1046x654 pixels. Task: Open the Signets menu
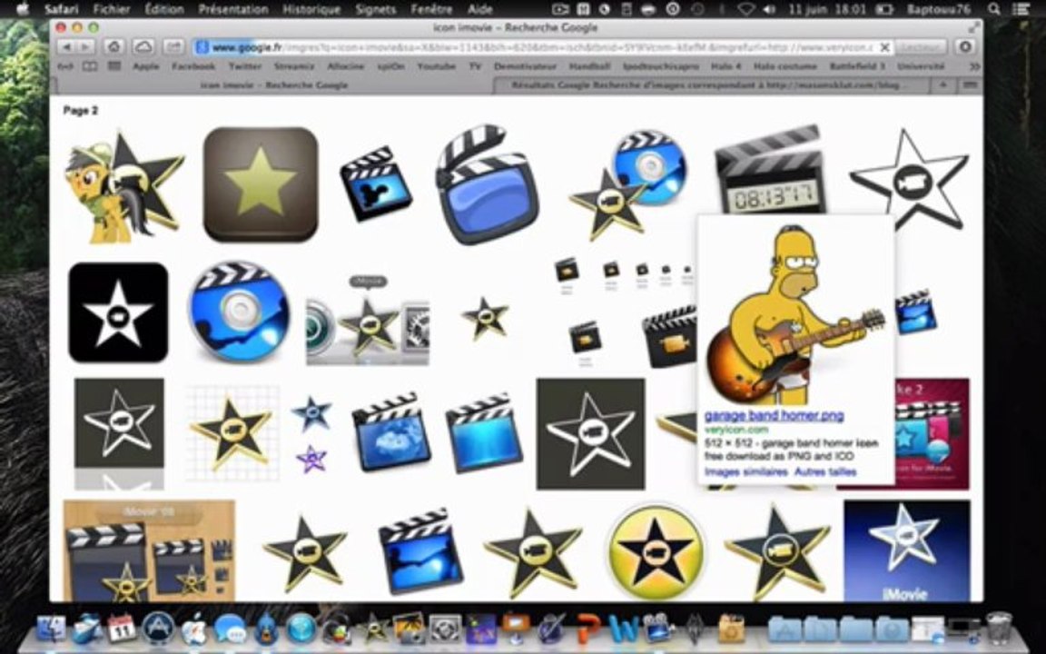coord(376,9)
